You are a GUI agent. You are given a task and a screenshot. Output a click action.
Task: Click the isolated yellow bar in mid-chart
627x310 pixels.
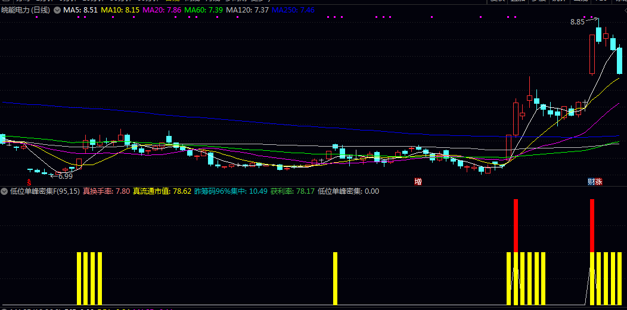click(x=335, y=278)
